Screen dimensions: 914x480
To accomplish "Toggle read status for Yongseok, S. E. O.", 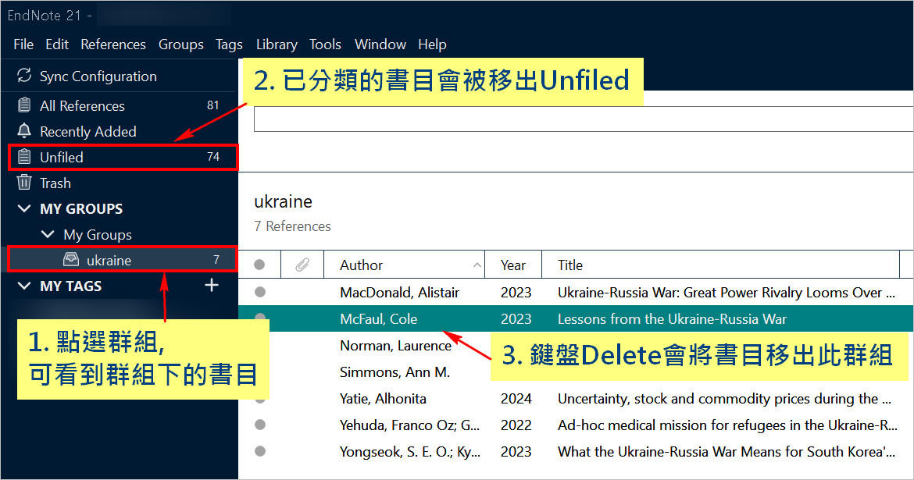I will point(260,451).
